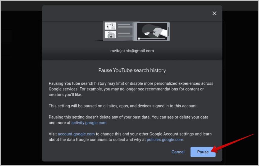Viewport: 259px width, 166px height.
Task: Click paragraph starting "Pausing YouTube search history may"
Action: point(131,89)
